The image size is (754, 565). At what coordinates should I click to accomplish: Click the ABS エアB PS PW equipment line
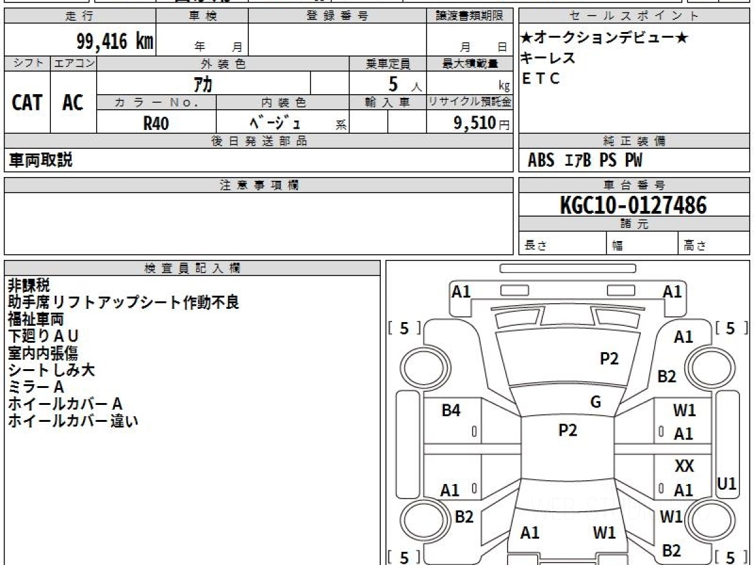[x=586, y=161]
